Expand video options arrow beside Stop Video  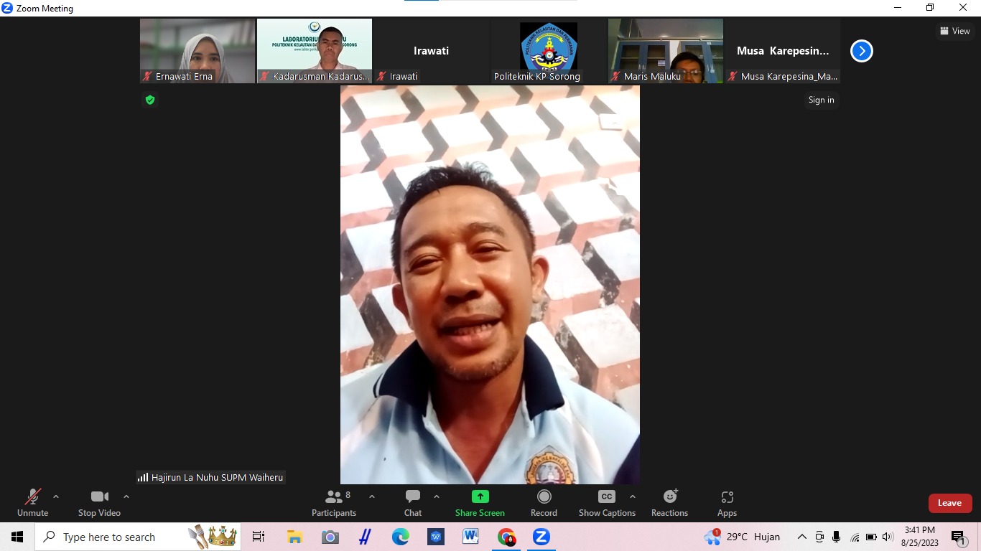pos(126,496)
